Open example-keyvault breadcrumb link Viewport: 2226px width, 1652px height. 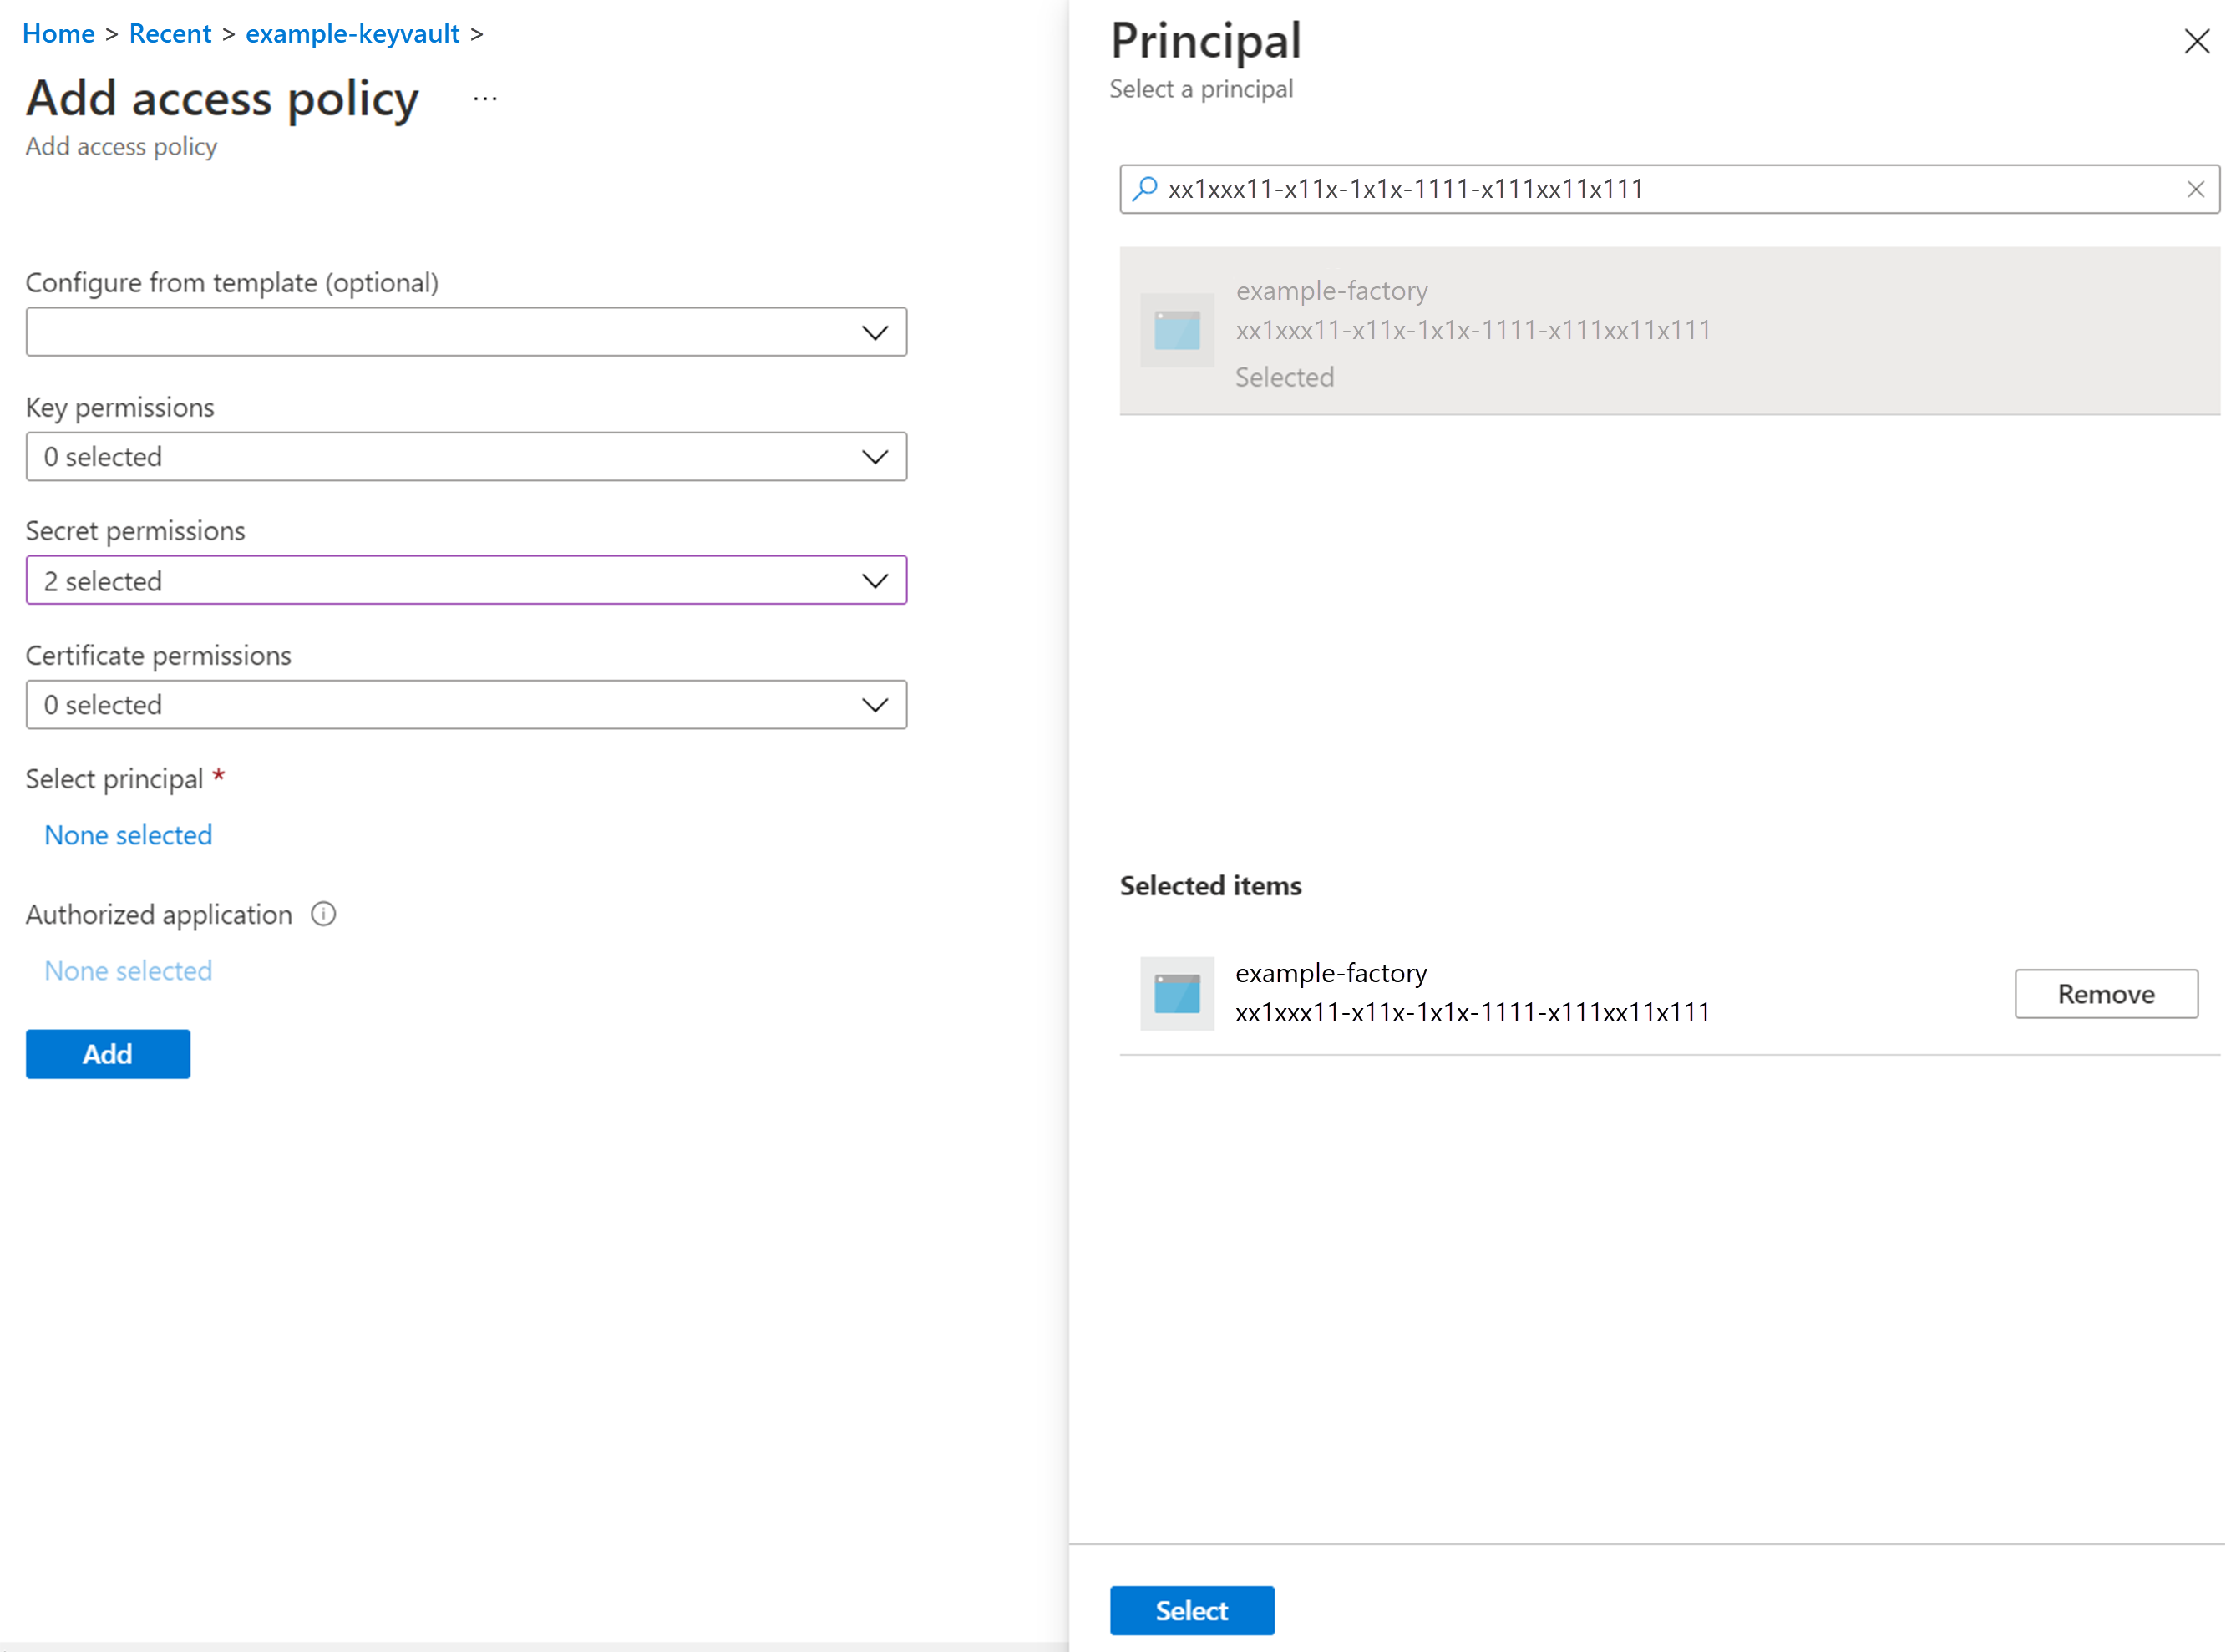tap(353, 34)
